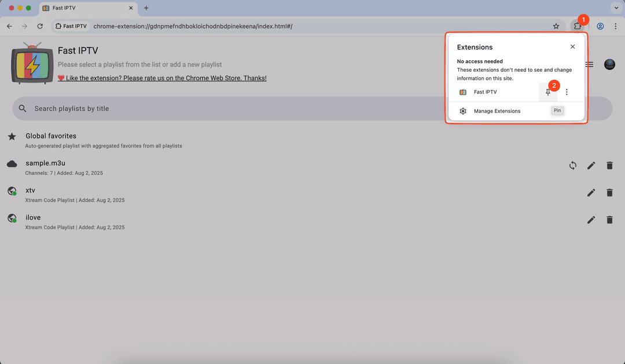Click the user avatar in Fast IPTV header
The image size is (625, 364).
pyautogui.click(x=609, y=65)
